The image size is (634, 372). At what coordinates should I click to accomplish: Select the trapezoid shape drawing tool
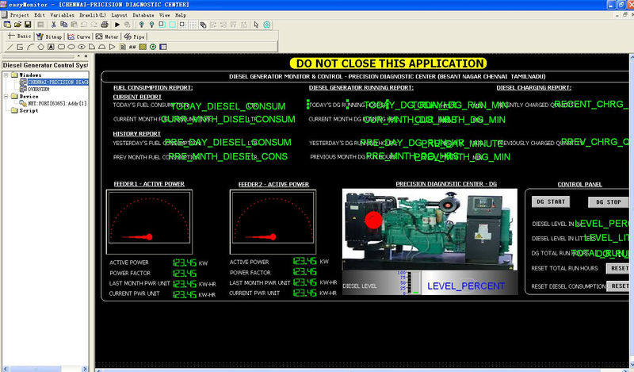102,47
